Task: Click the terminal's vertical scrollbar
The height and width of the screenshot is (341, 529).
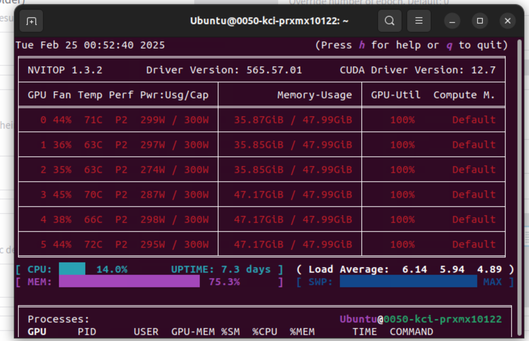Action: pos(519,187)
